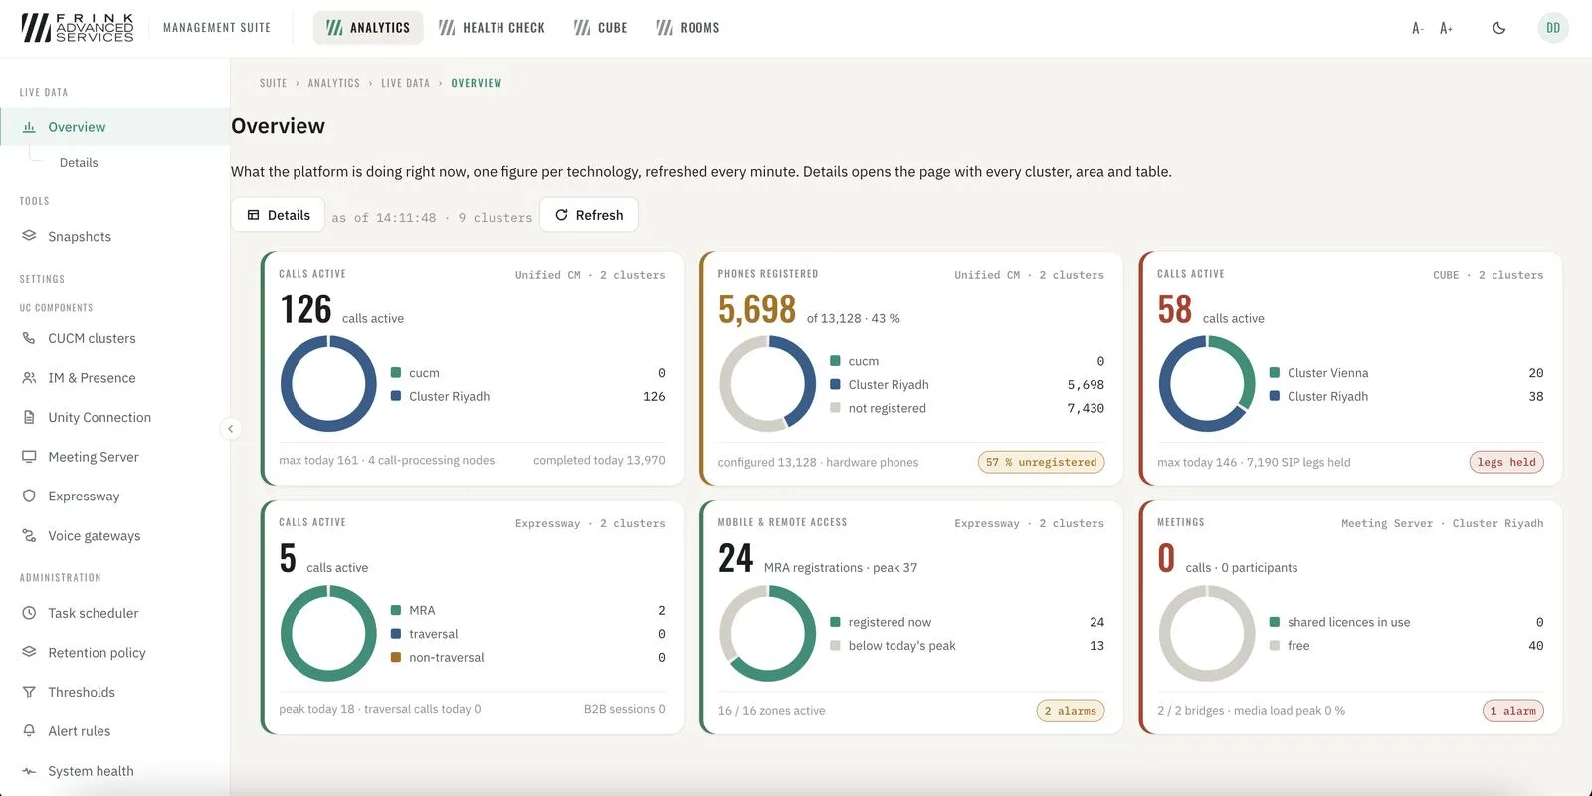Click the Cluster Vienna legend swatch
The image size is (1592, 796).
click(1275, 373)
